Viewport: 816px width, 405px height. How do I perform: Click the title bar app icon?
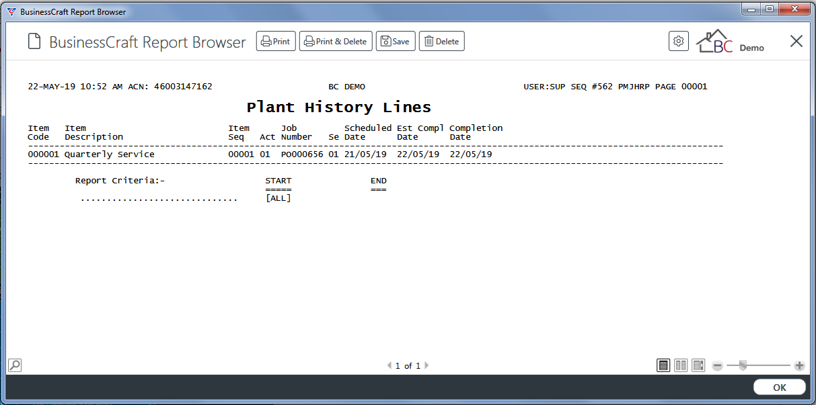pos(11,11)
